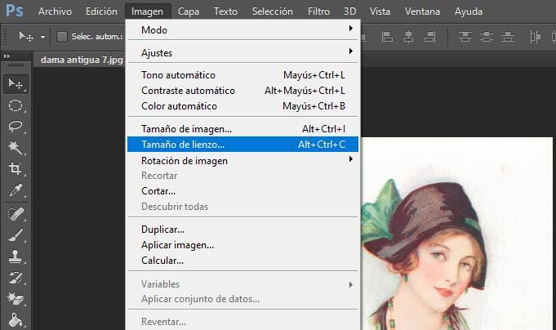Expand toolbox with double-arrow icon

point(7,56)
